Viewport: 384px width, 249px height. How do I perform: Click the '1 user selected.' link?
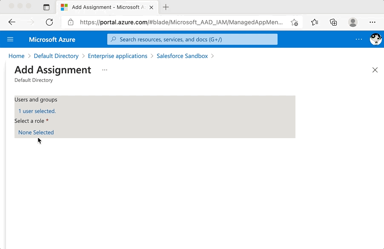click(37, 111)
